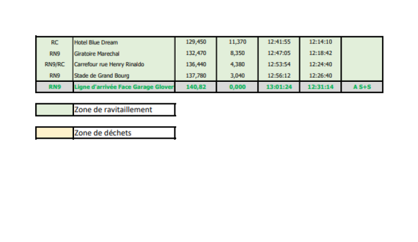The height and width of the screenshot is (242, 418).
Task: Select the 0,000 remaining distance cell
Action: (x=237, y=87)
